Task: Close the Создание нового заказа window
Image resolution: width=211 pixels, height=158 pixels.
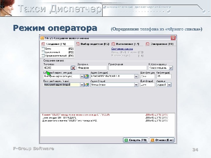Action: coord(173,38)
